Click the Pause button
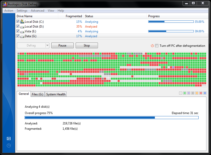 62,46
